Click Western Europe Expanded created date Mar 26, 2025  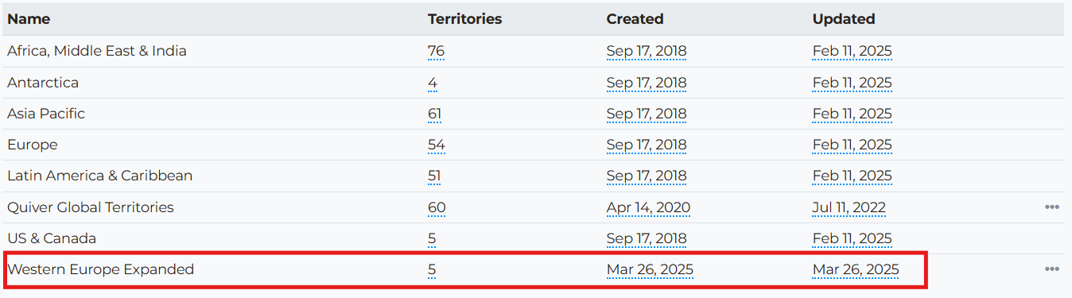tap(650, 269)
